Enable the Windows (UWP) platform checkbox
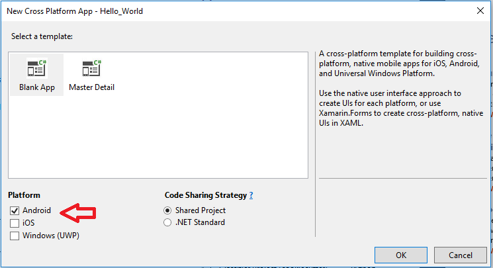The height and width of the screenshot is (268, 493). 15,236
